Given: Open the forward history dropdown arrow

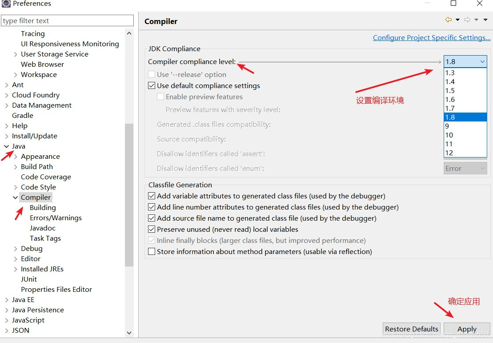Looking at the screenshot, I should [477, 20].
